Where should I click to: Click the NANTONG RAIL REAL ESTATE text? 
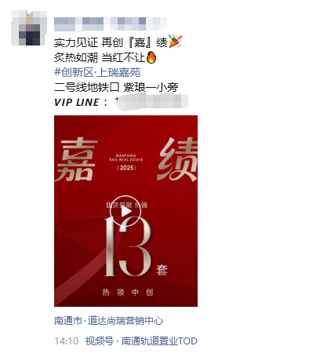point(126,158)
